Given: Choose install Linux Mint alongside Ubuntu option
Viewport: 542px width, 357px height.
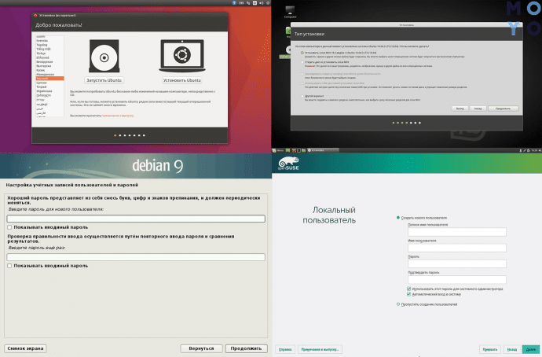Looking at the screenshot, I should [x=302, y=53].
